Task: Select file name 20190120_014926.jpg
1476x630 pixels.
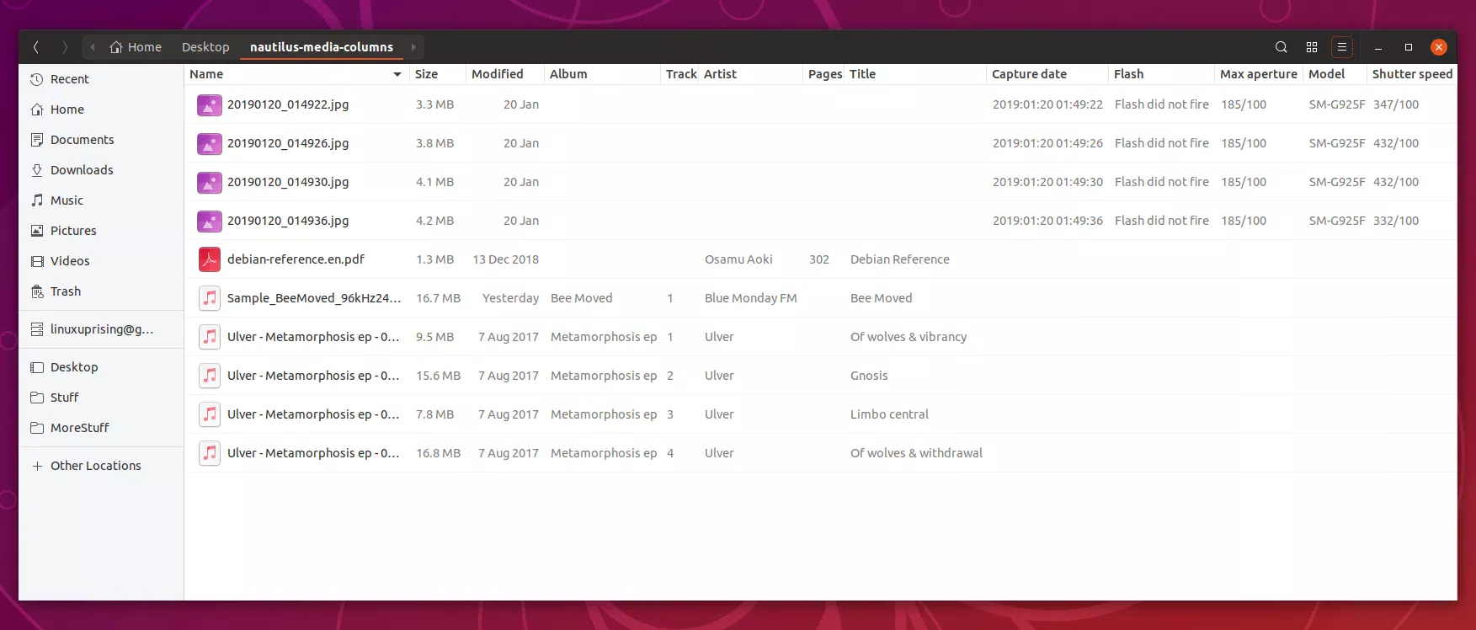Action: (288, 143)
